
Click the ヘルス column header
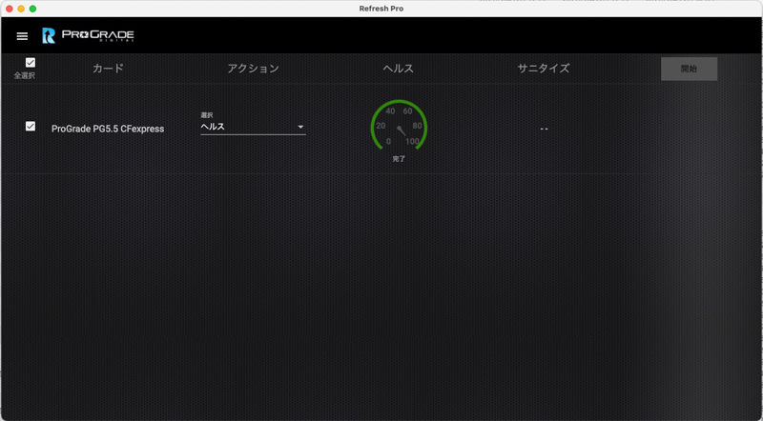coord(398,69)
